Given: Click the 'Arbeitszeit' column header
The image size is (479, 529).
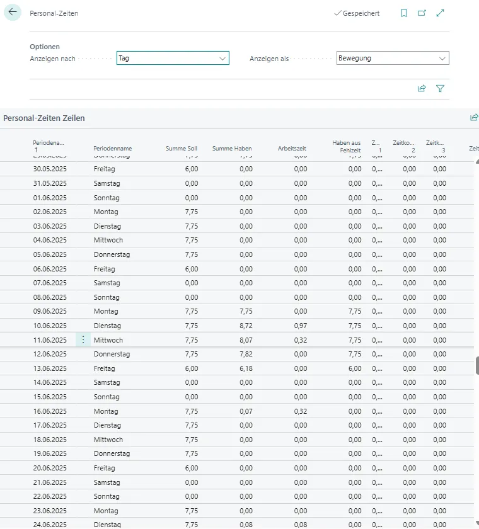Looking at the screenshot, I should (x=292, y=149).
